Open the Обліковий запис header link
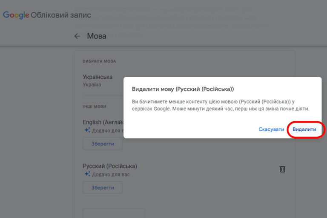327x218 pixels. (61, 15)
